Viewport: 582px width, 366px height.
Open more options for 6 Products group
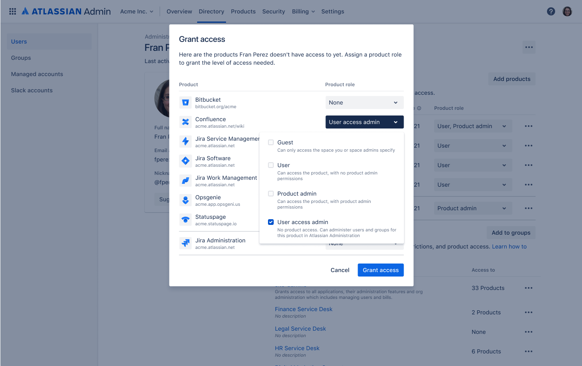[529, 351]
